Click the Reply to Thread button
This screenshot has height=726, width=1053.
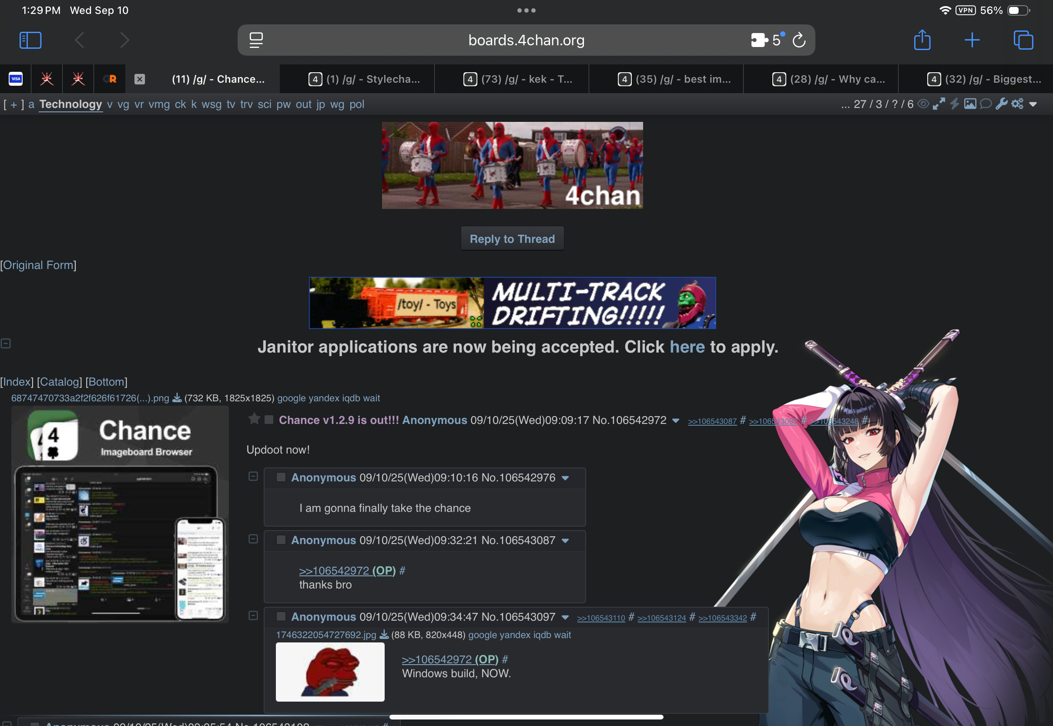[512, 239]
